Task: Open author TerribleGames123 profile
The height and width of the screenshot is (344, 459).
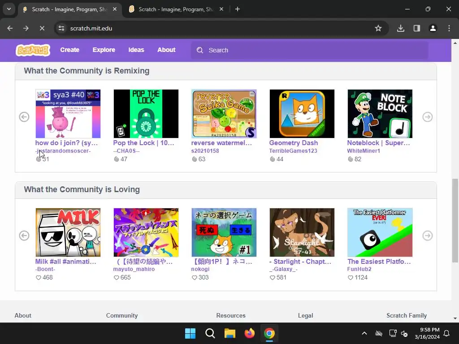Action: [293, 151]
